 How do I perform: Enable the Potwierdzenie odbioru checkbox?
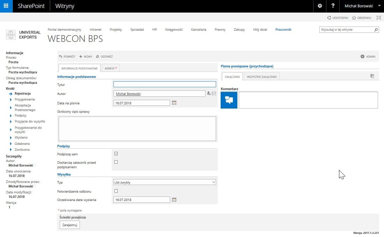[x=116, y=191]
